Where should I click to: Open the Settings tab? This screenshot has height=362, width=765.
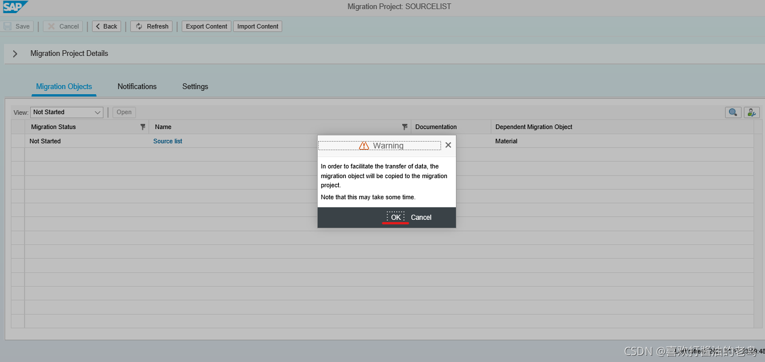[195, 86]
